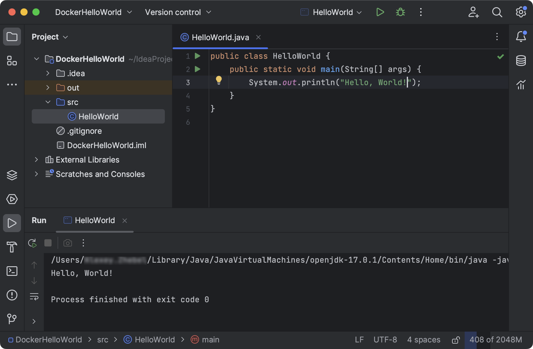Click src in the breadcrumb bar
The height and width of the screenshot is (349, 533).
(x=103, y=339)
